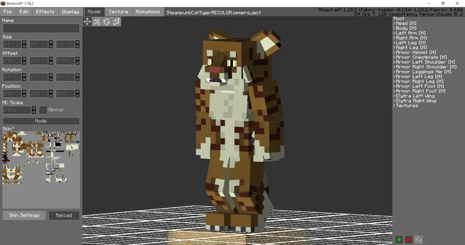Open the Display menu
This screenshot has height=245, width=465.
(71, 12)
